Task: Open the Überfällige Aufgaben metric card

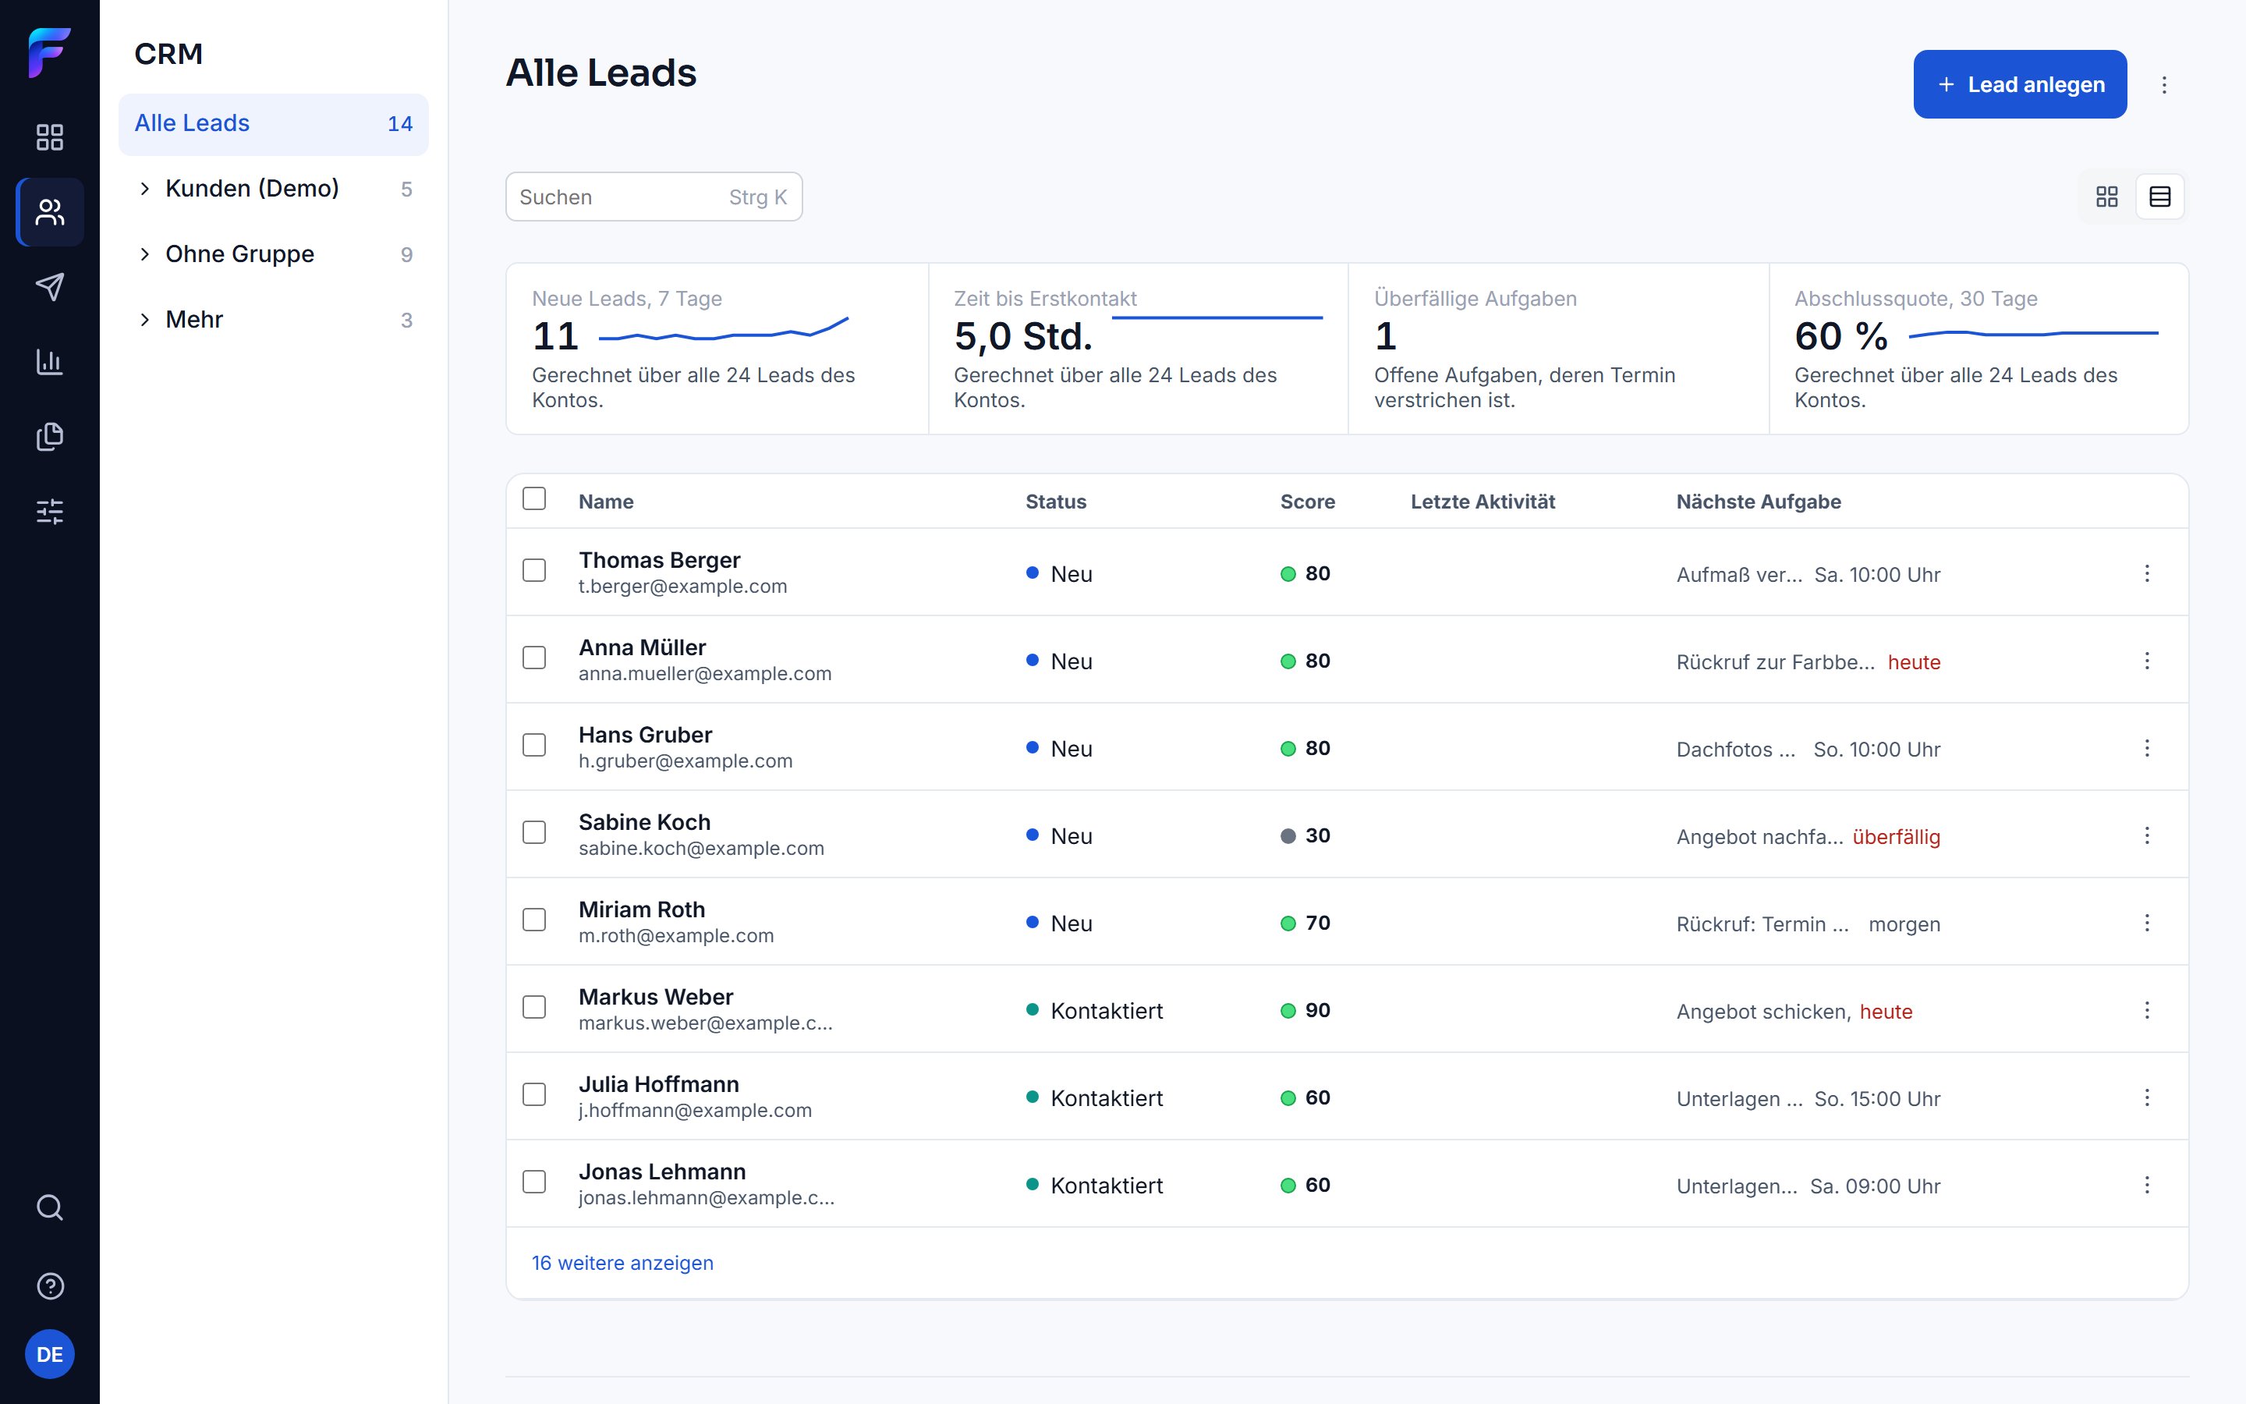Action: 1558,349
